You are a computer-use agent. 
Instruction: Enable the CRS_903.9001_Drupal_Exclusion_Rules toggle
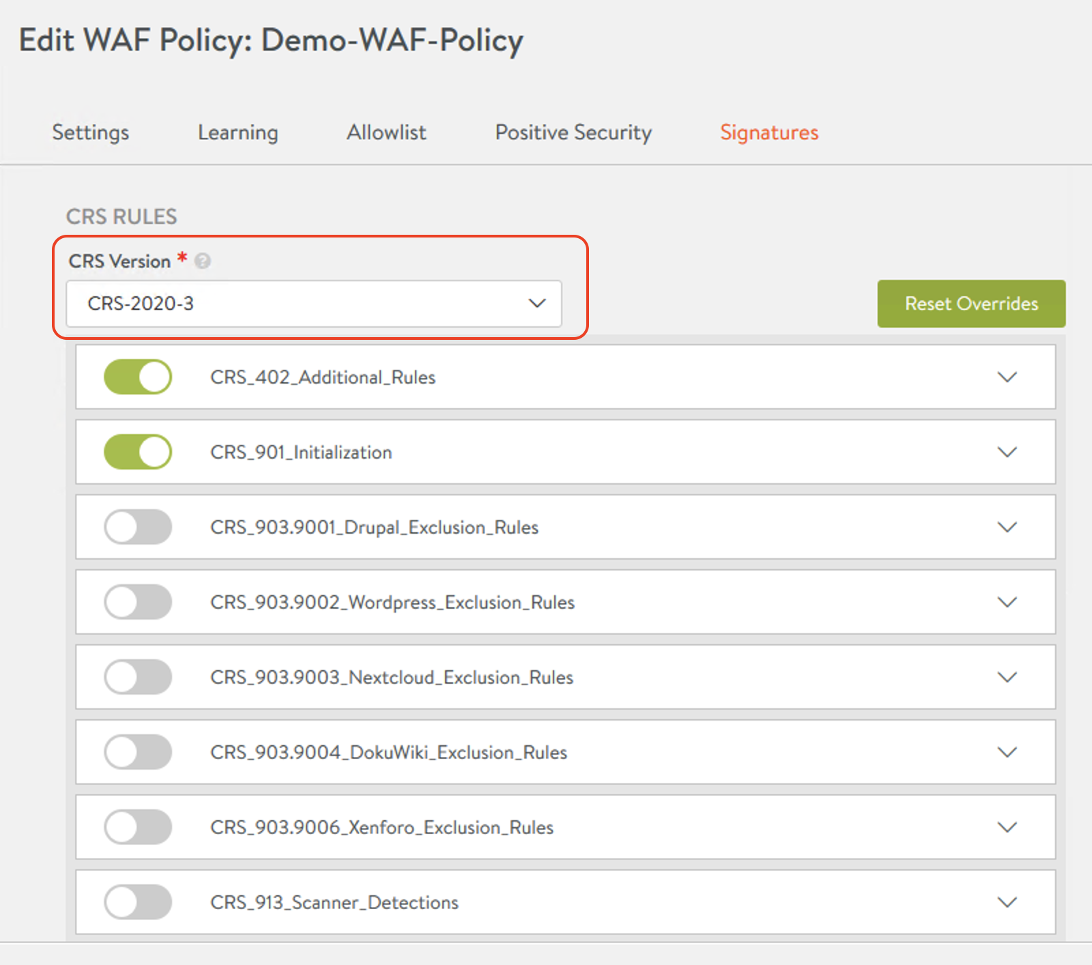point(138,527)
